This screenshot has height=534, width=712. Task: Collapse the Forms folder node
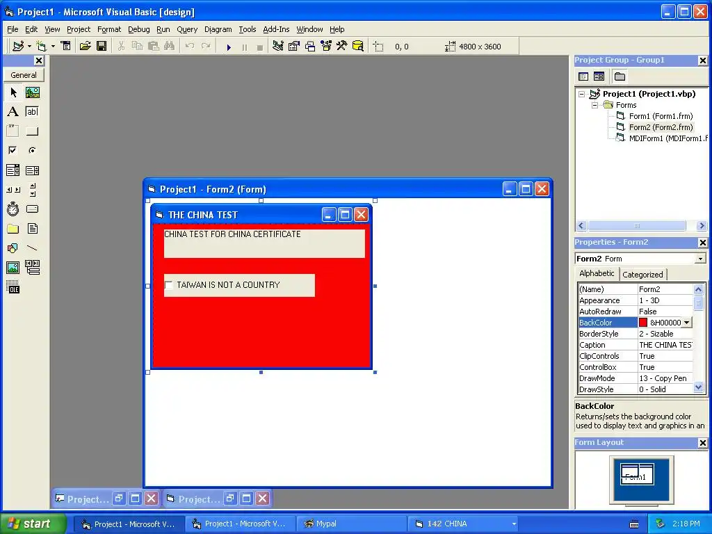[x=595, y=106]
